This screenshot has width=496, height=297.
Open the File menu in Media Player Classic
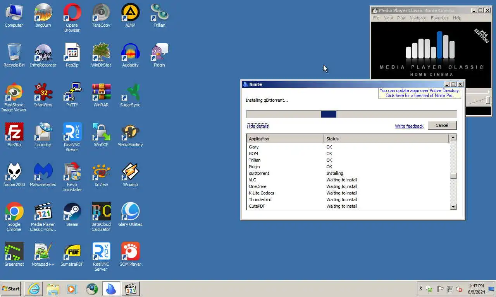pyautogui.click(x=376, y=18)
